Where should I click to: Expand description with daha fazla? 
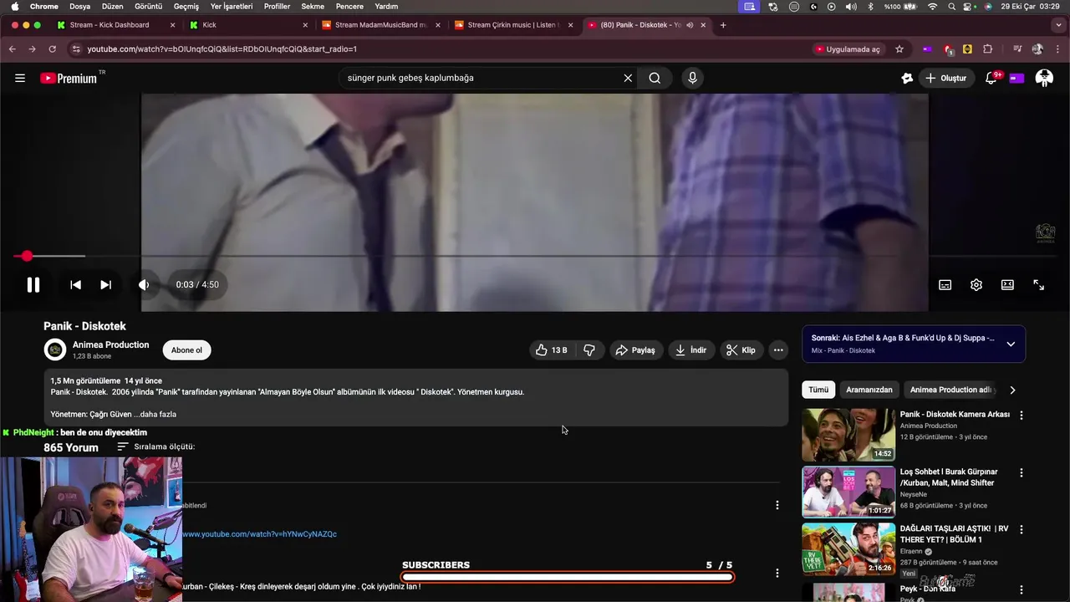point(155,414)
